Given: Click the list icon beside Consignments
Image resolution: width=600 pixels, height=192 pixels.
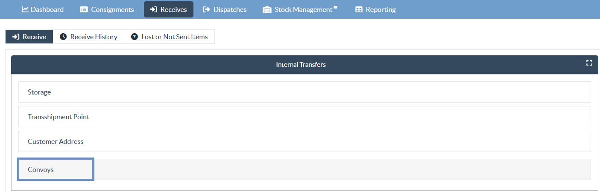Looking at the screenshot, I should click(84, 9).
